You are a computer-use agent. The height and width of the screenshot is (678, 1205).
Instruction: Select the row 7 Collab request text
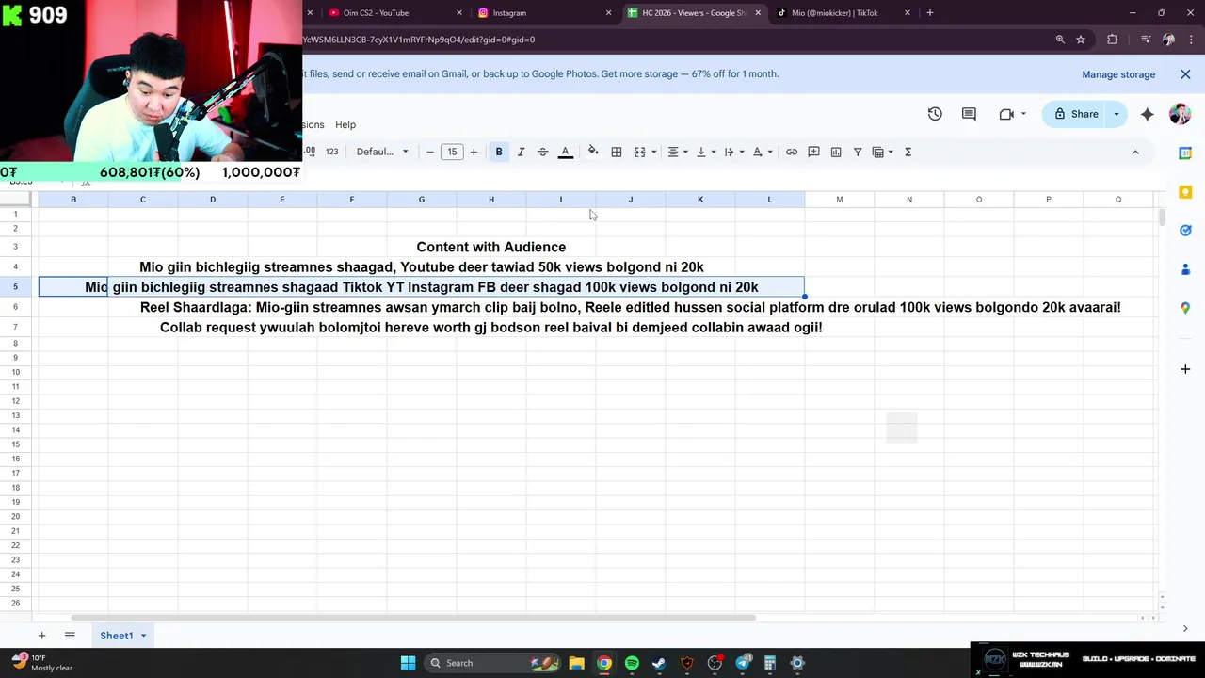point(491,328)
